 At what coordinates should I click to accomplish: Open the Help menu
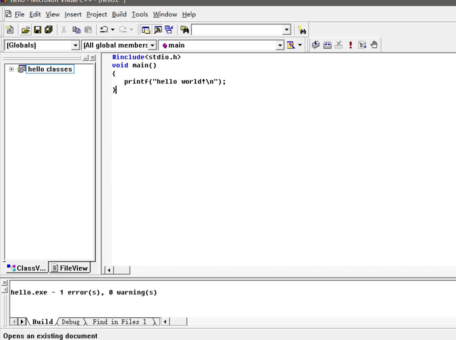189,14
